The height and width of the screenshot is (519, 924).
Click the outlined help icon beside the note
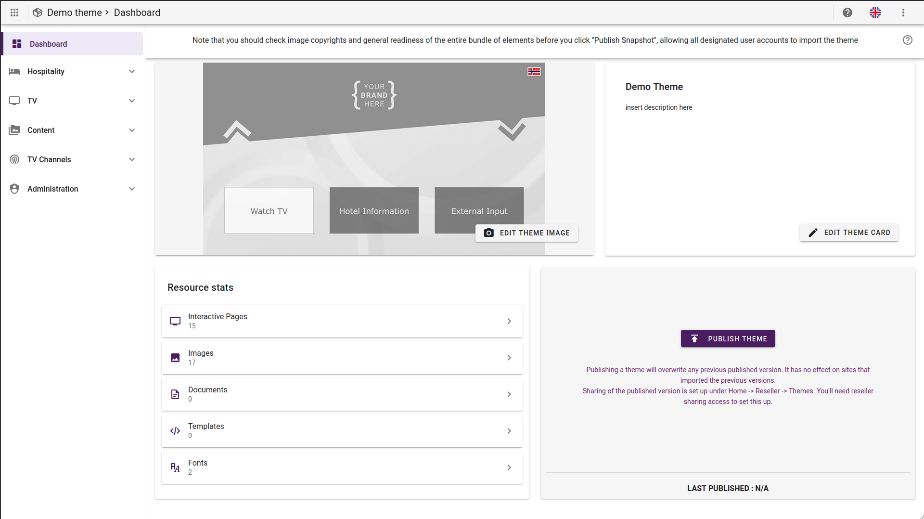click(x=908, y=40)
